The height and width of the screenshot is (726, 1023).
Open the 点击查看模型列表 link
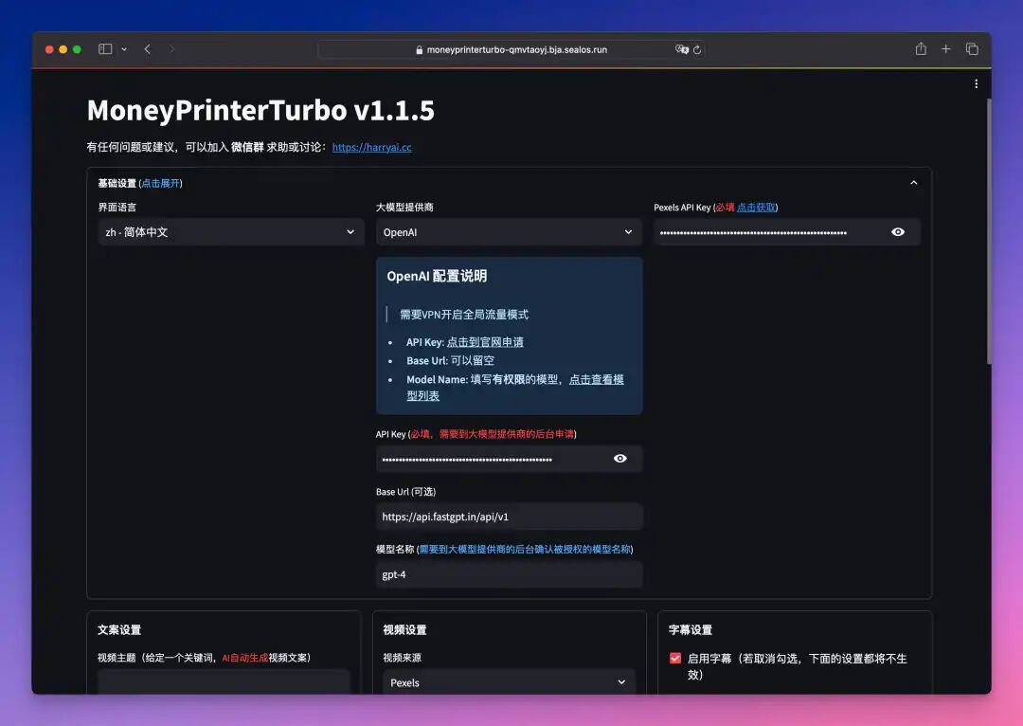[515, 387]
